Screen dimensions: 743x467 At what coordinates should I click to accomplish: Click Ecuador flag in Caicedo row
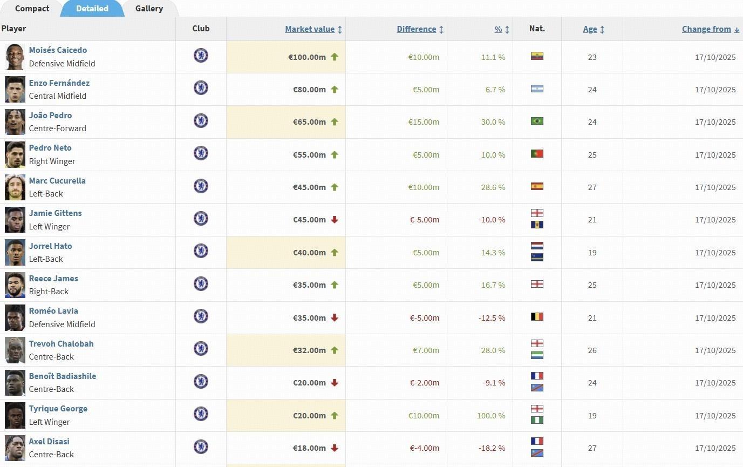537,56
